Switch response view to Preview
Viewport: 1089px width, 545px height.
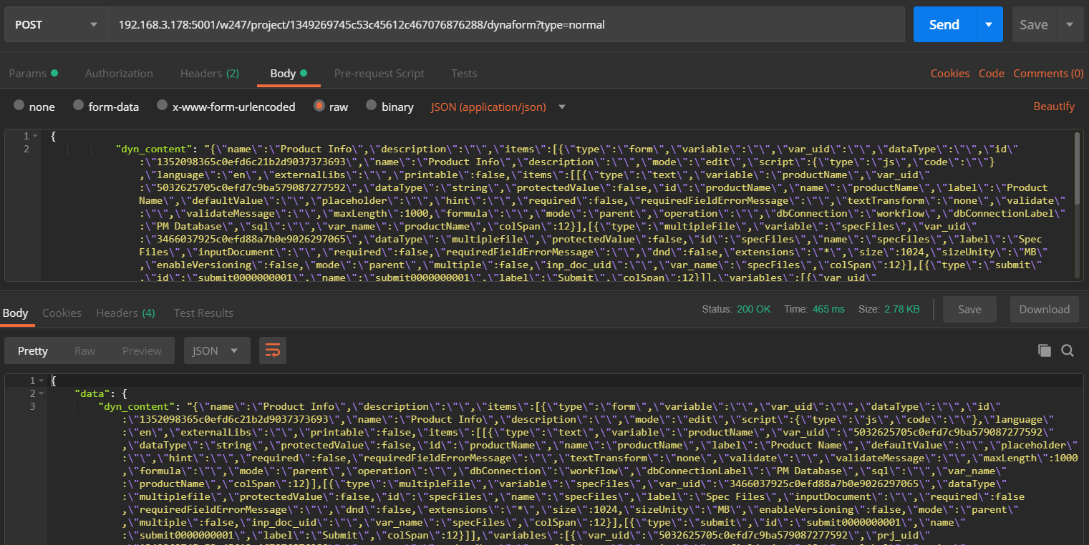pos(142,350)
